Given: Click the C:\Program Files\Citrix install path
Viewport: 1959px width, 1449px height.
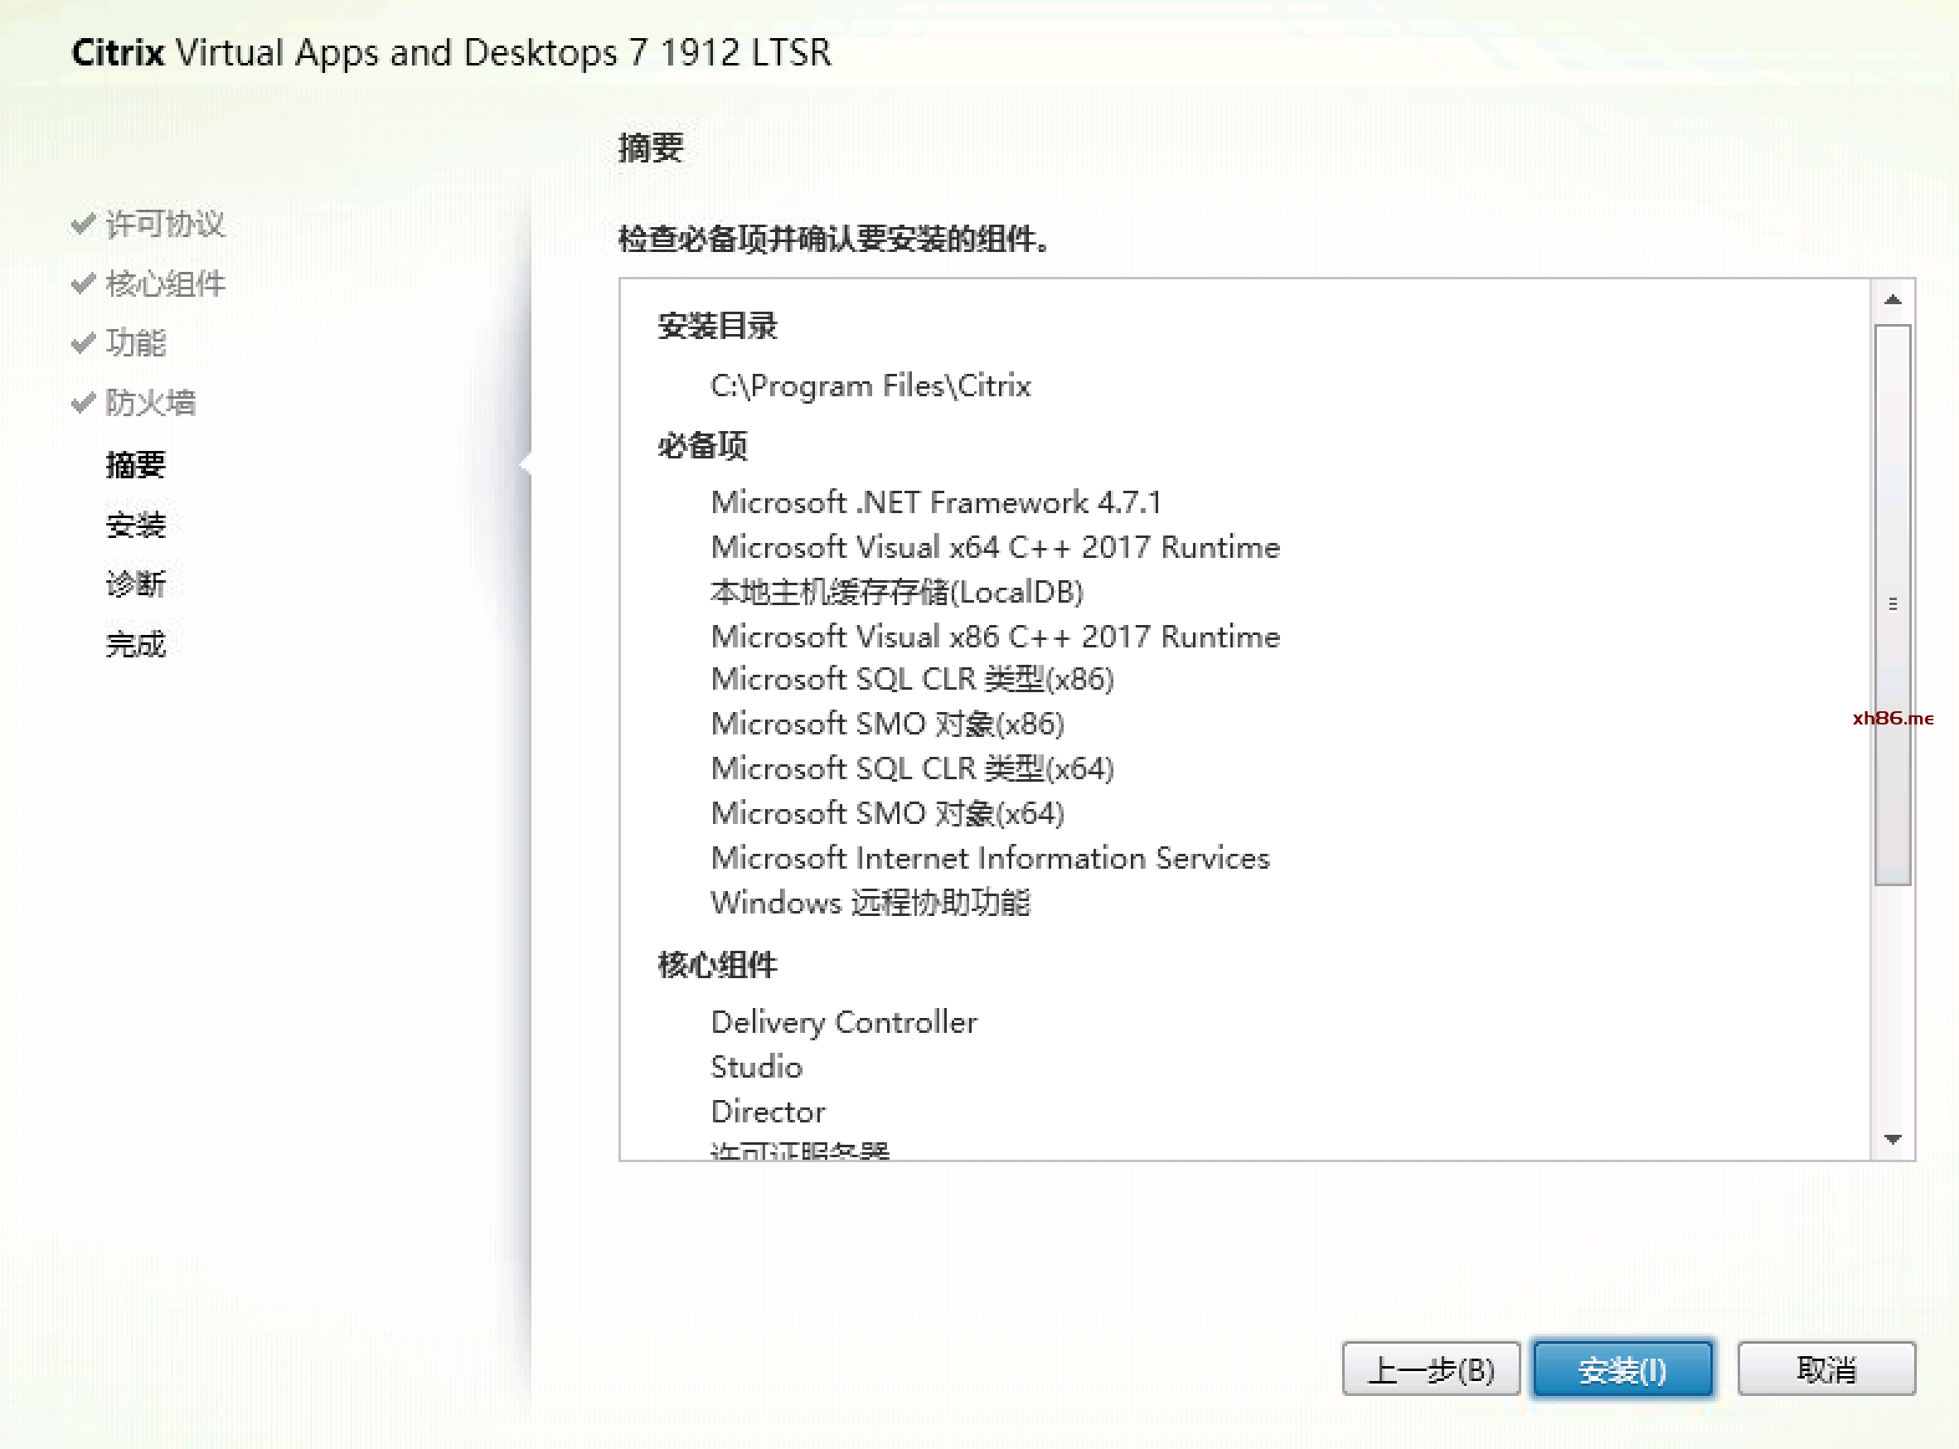Looking at the screenshot, I should tap(870, 386).
